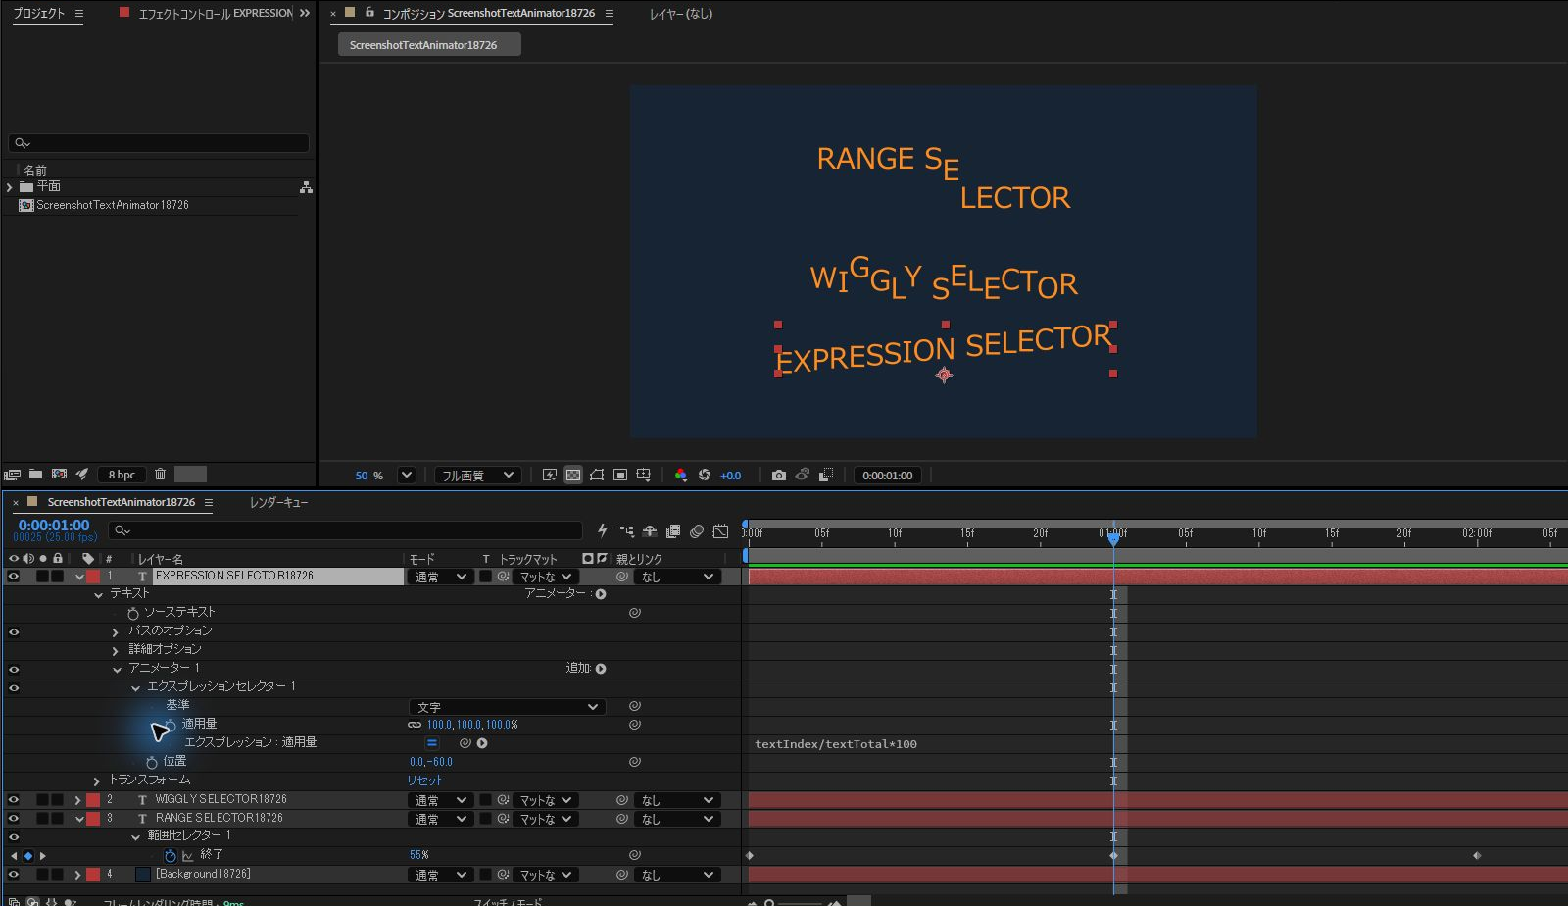Click the 8 bpc color depth button
1568x906 pixels.
[x=122, y=475]
